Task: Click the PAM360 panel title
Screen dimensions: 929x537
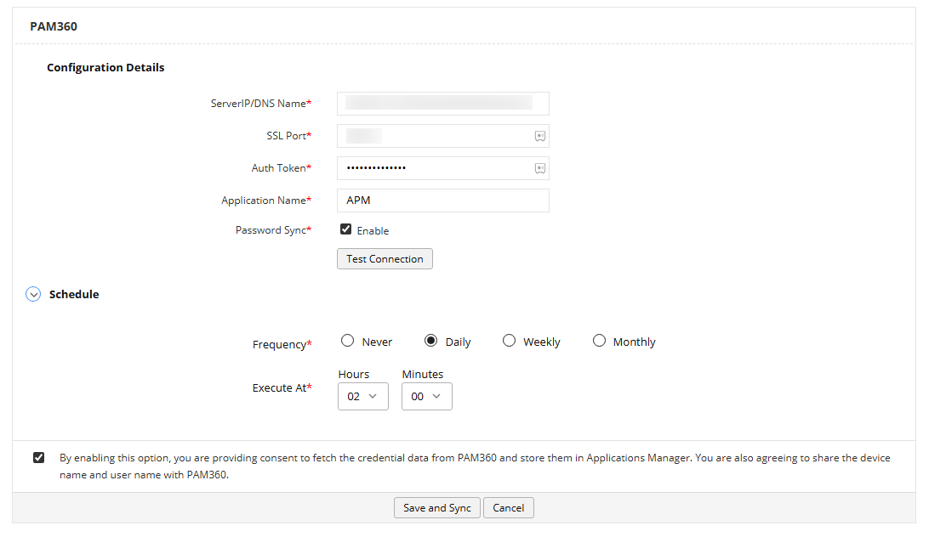Action: (x=53, y=26)
